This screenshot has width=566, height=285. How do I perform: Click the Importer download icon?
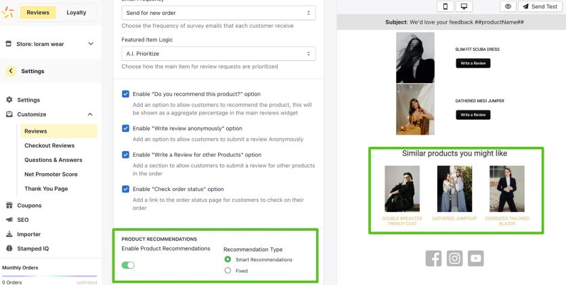tap(9, 234)
